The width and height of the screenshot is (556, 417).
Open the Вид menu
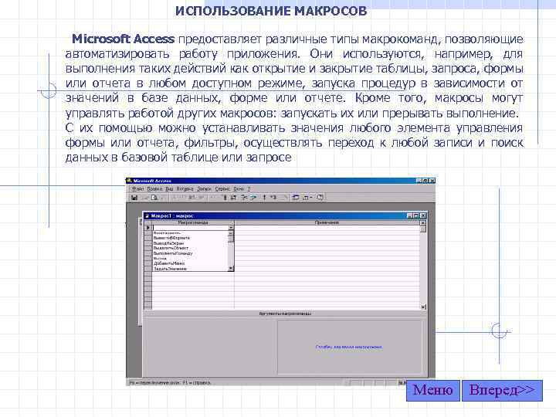(x=169, y=189)
